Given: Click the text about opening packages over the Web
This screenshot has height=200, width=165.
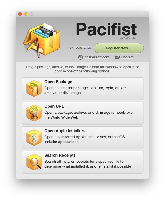Looking at the screenshot, I should 89,115.
